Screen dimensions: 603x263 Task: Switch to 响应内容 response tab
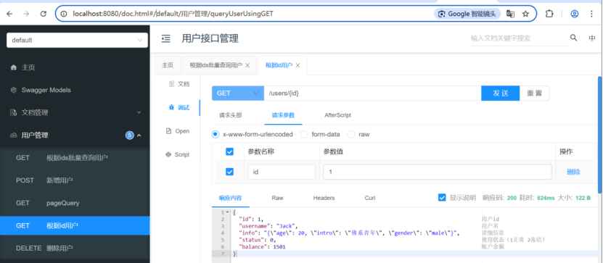pos(230,198)
